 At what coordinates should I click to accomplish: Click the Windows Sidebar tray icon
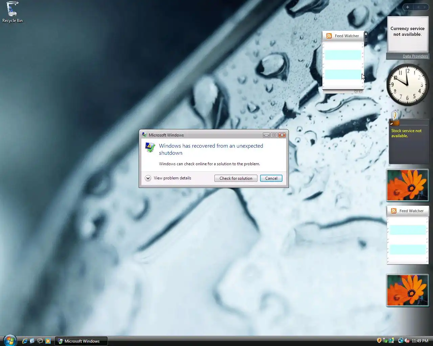[x=391, y=341]
